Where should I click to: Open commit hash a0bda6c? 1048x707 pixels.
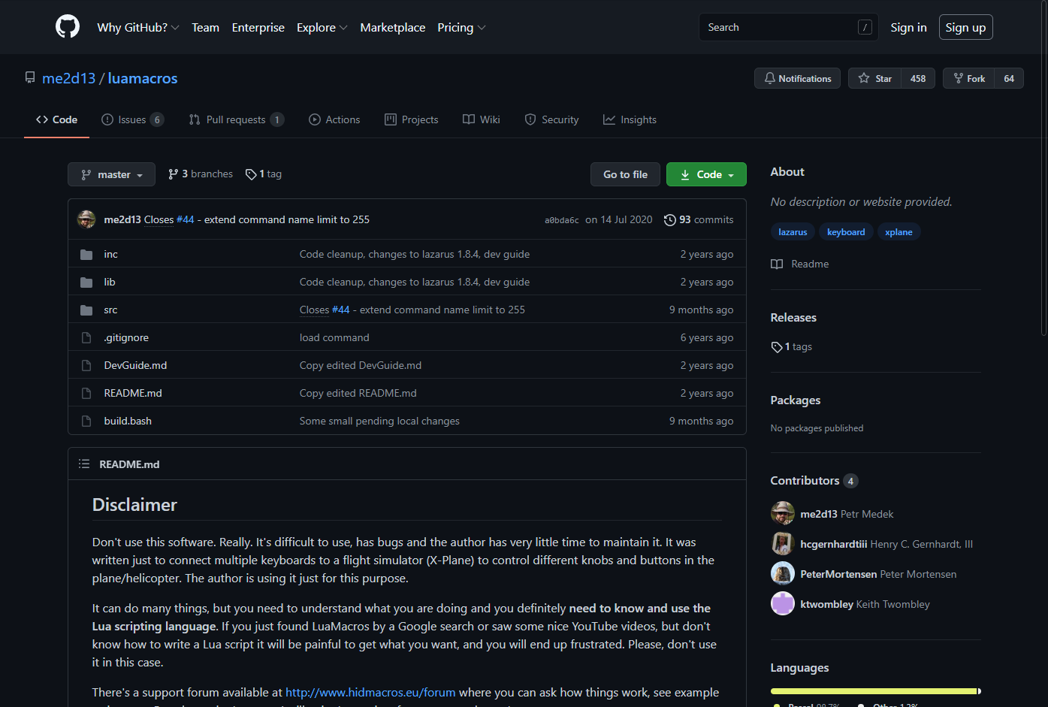coord(562,220)
